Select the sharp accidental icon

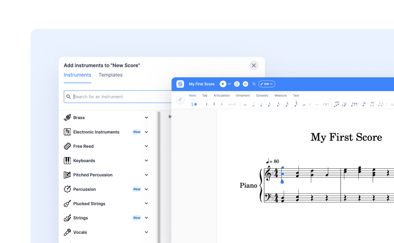(214, 104)
